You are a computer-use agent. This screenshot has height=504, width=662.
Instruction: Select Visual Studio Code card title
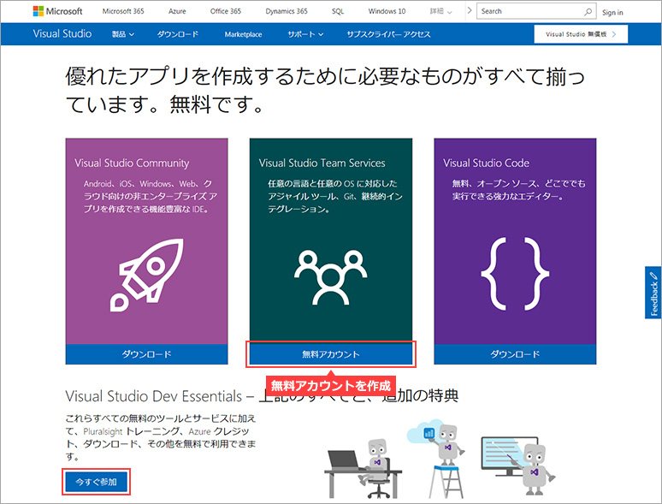[486, 163]
